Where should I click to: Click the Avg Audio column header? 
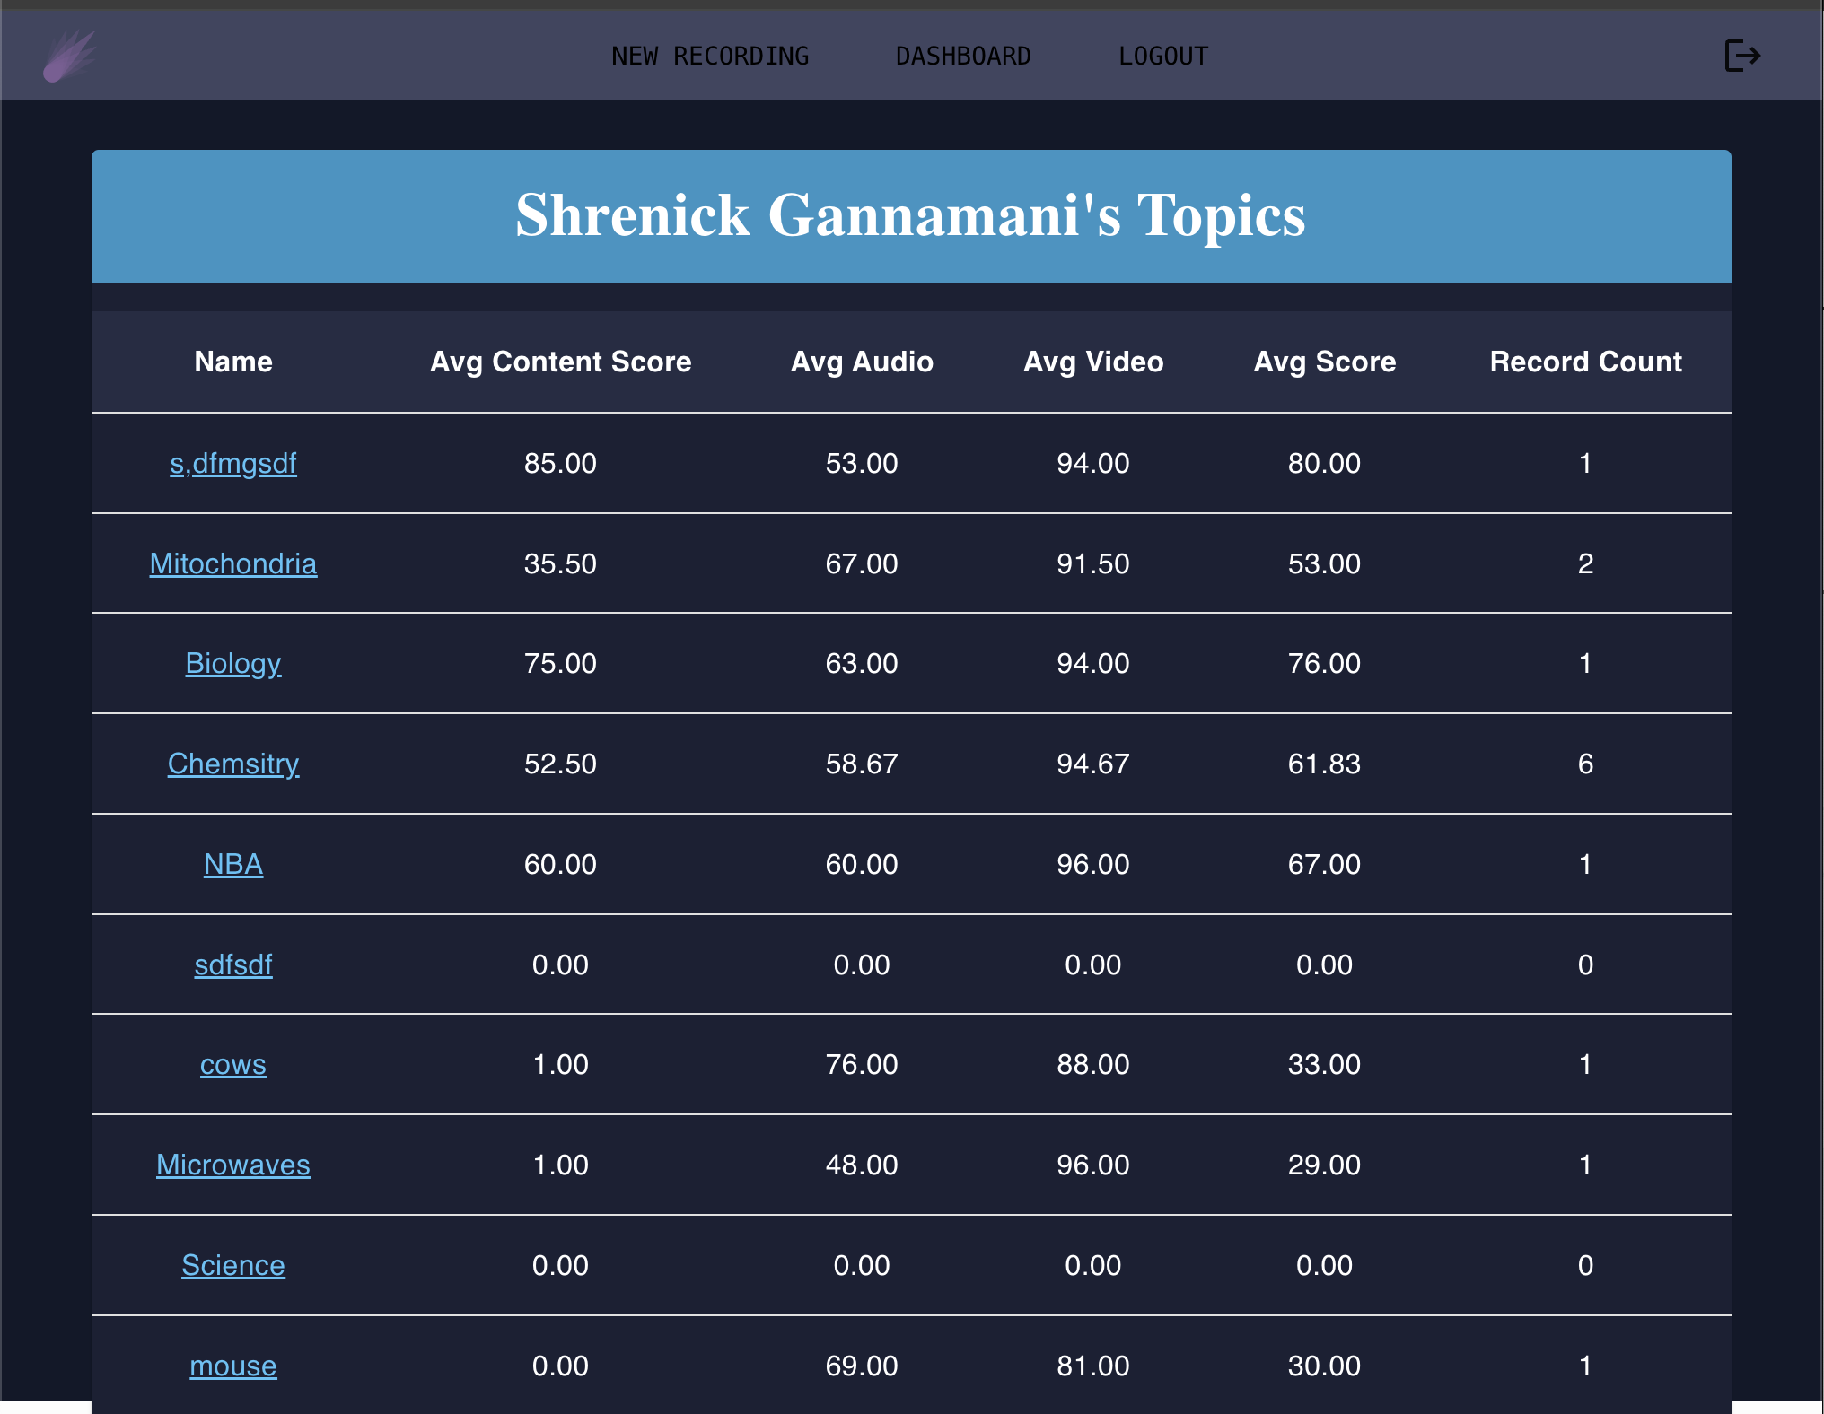(862, 362)
